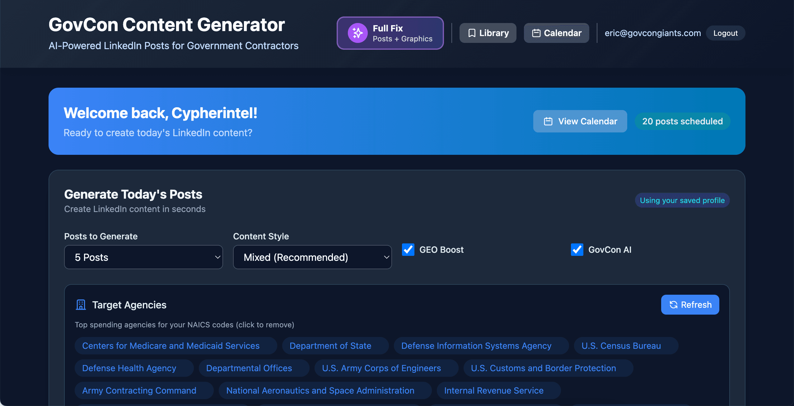Log out of the eric@govcongiants.com account

click(725, 33)
